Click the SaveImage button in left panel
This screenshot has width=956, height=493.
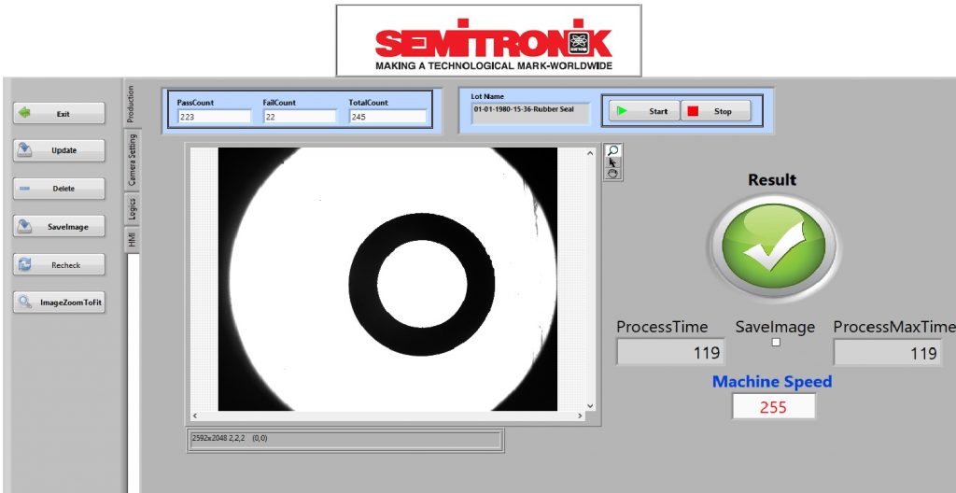point(59,227)
